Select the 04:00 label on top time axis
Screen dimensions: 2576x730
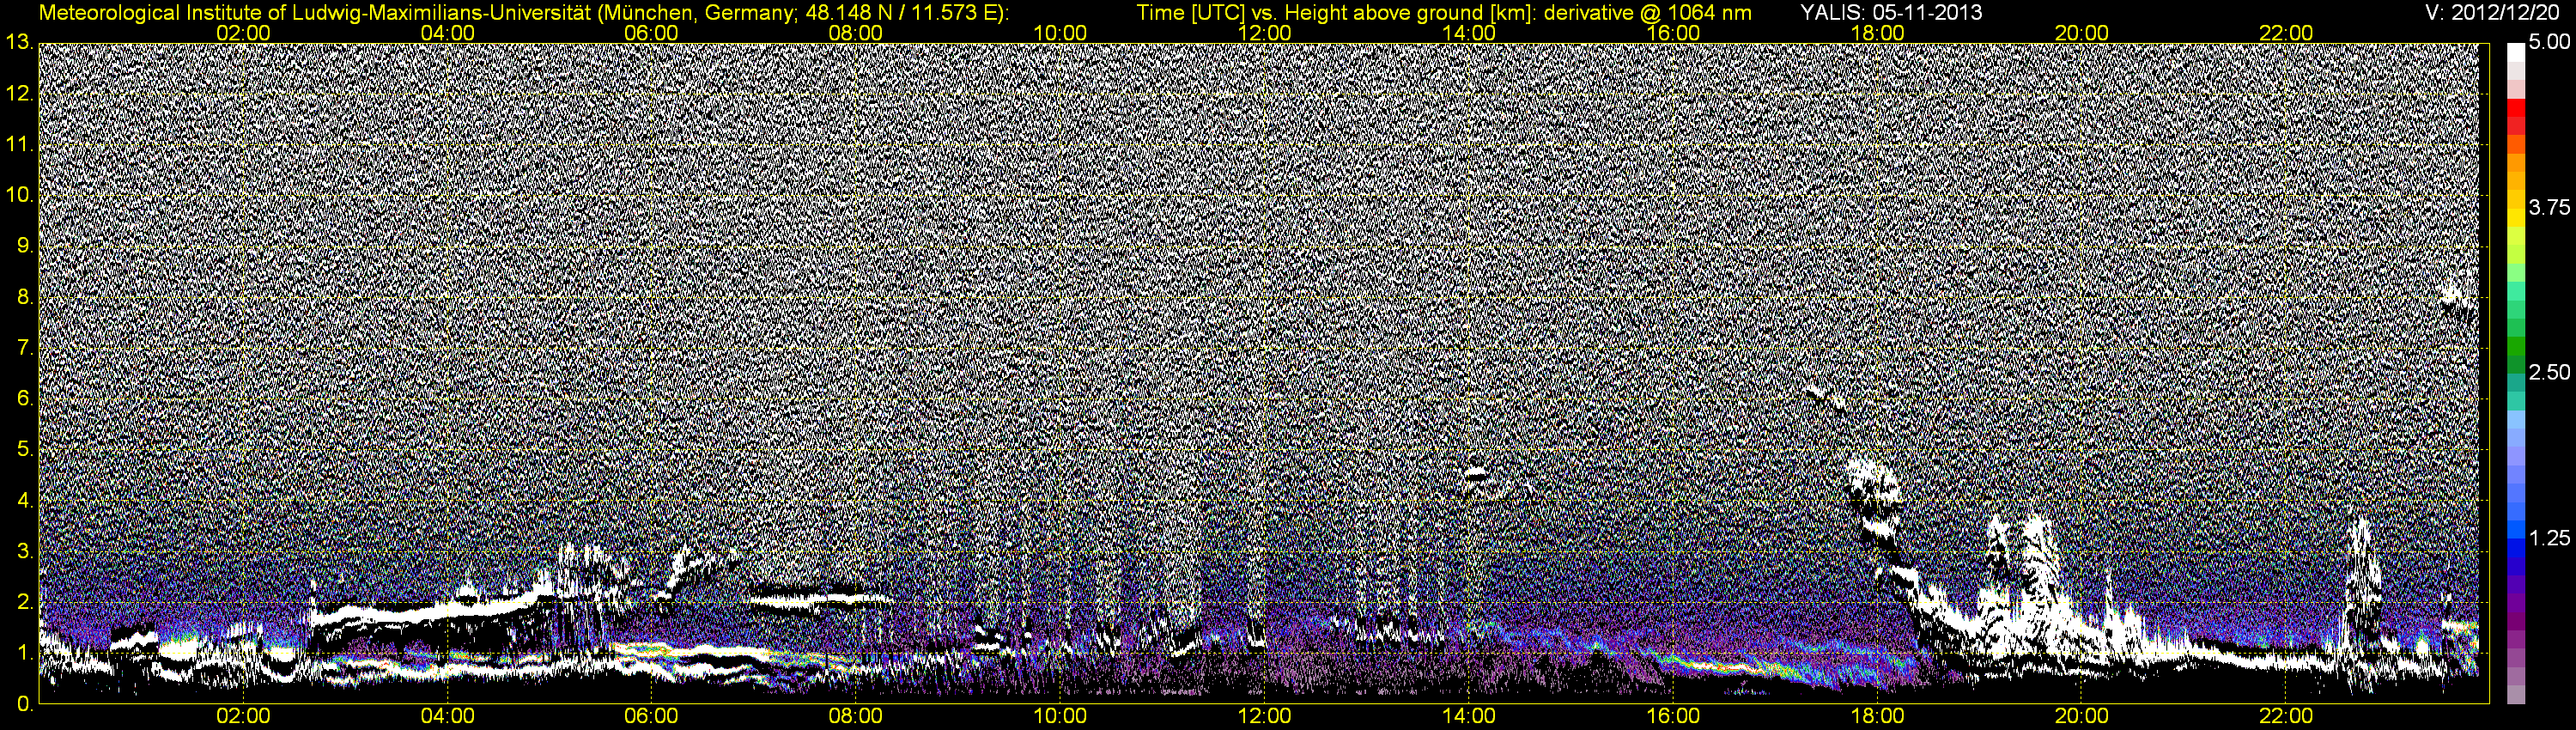447,33
